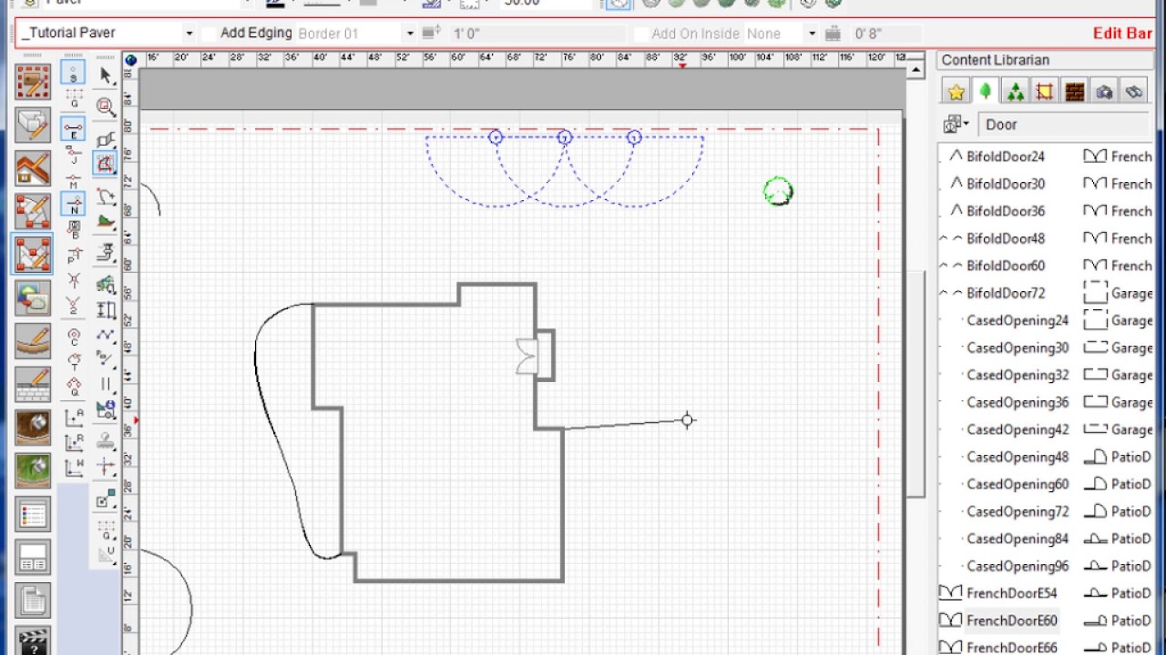This screenshot has height=655, width=1166.
Task: Enable the Add On Inside checkbox
Action: (641, 34)
